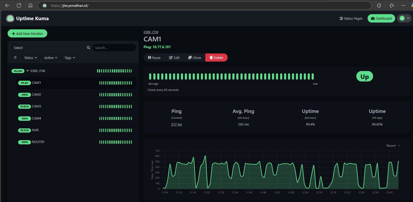413x202 pixels.
Task: Search monitors in the Search field
Action: click(x=114, y=48)
